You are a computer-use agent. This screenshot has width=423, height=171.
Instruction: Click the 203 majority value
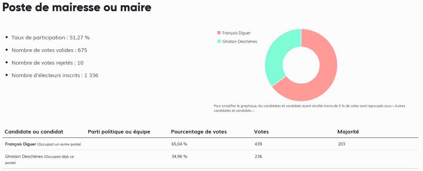pos(342,144)
